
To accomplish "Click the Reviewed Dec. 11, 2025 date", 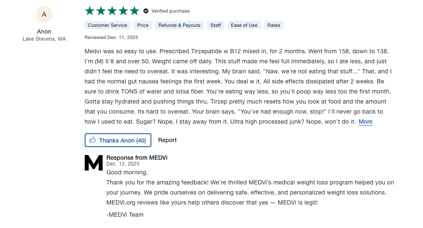I will coord(111,37).
